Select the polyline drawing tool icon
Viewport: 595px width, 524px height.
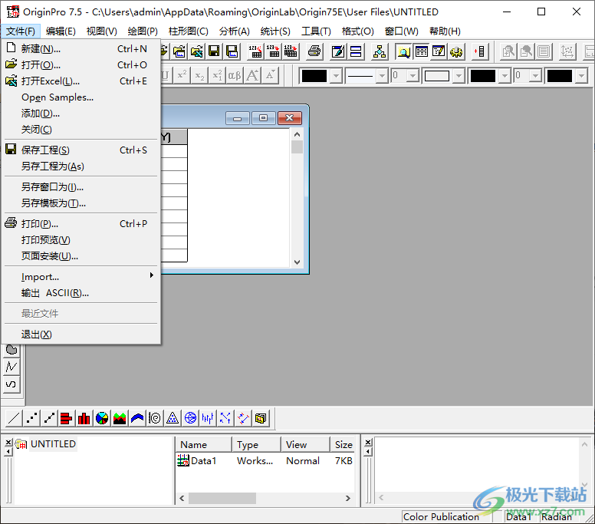click(12, 367)
